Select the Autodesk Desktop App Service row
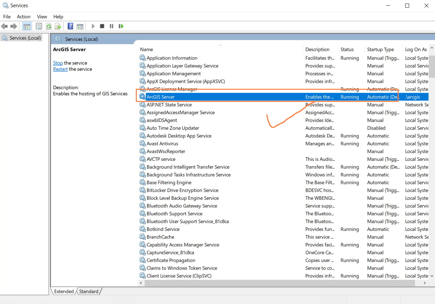Viewport: 435px width, 304px height. coord(283,136)
